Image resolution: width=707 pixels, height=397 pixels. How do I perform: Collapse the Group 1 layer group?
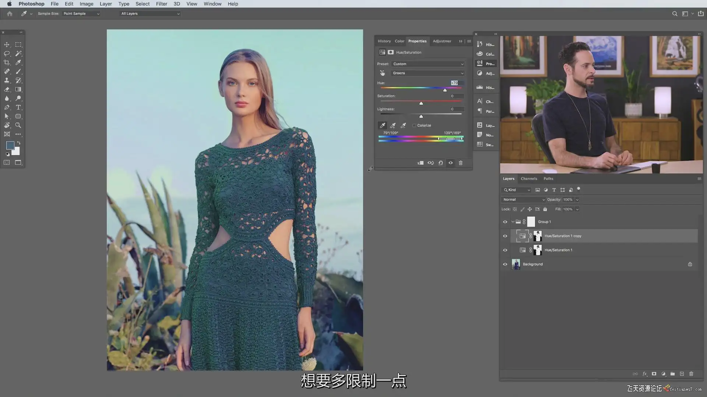[513, 222]
